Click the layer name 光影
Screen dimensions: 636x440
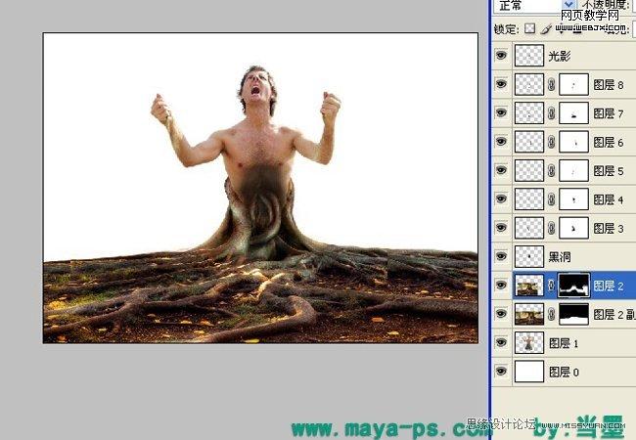pos(560,56)
